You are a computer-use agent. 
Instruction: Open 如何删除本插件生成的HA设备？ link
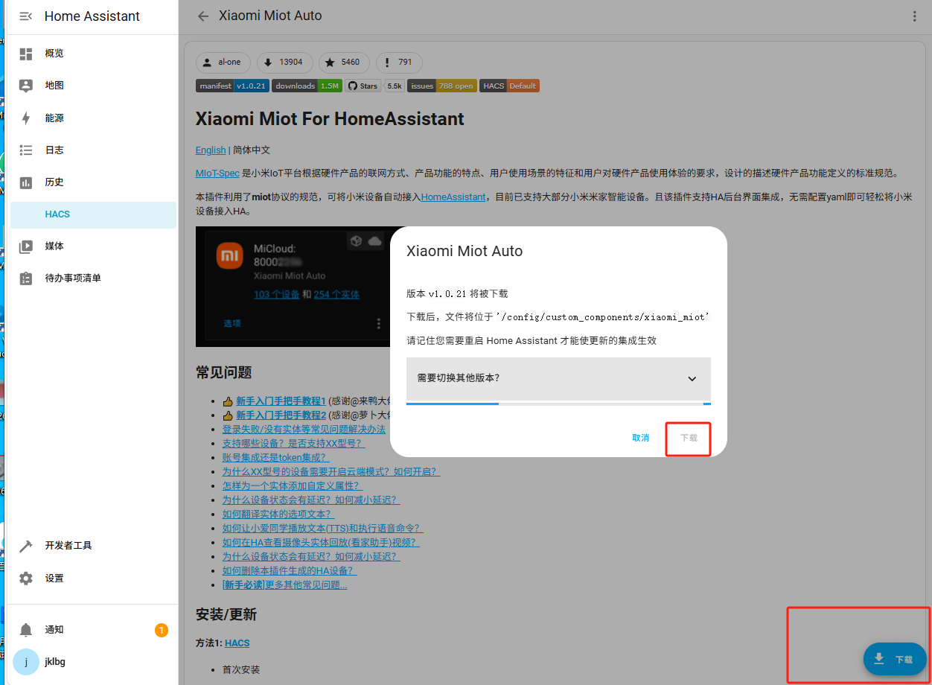coord(290,571)
